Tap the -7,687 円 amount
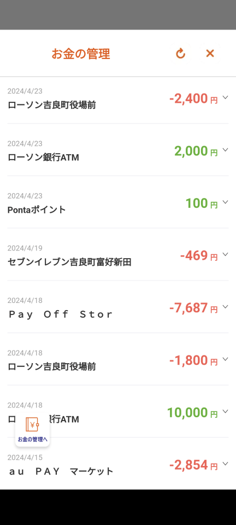 193,308
